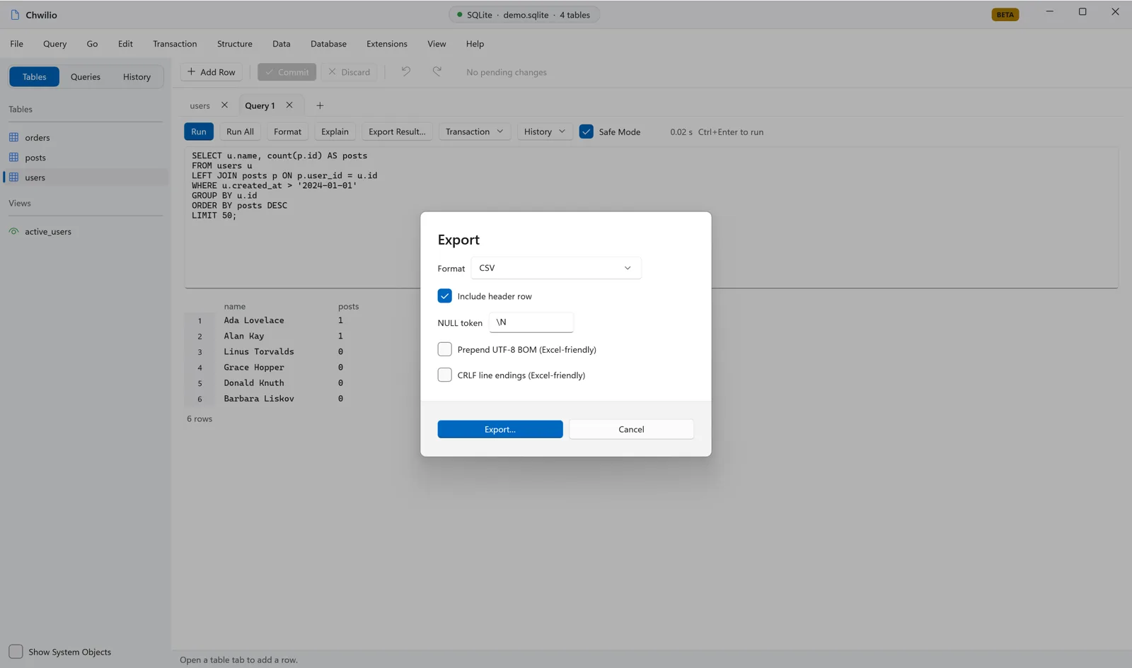Open the Database menu
This screenshot has height=668, width=1132.
pos(328,44)
